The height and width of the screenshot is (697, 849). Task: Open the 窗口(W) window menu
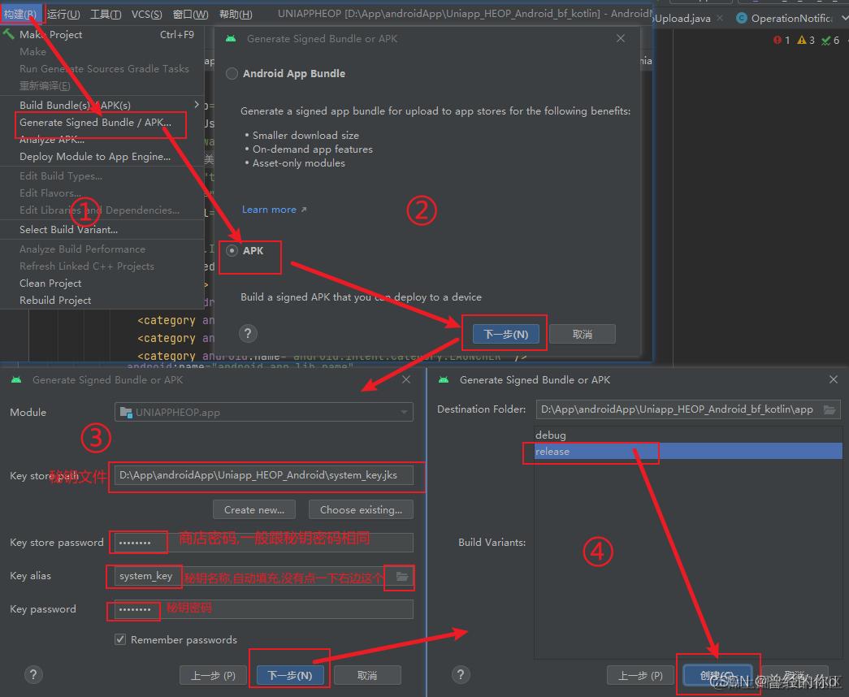click(x=190, y=14)
